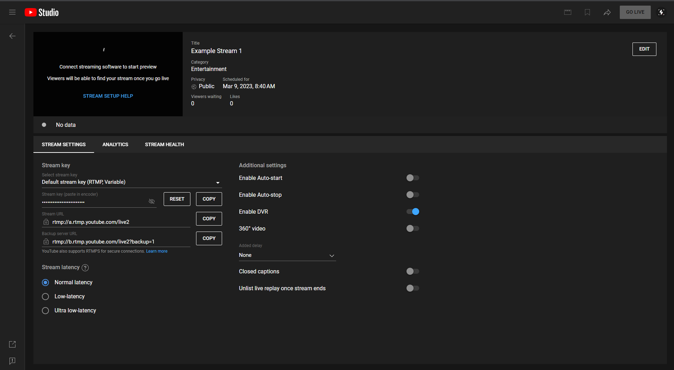This screenshot has height=370, width=674.
Task: Click the bookmark marker icon
Action: pyautogui.click(x=587, y=12)
